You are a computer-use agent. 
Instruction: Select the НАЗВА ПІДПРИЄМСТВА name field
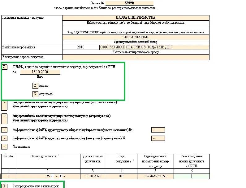click(x=136, y=18)
